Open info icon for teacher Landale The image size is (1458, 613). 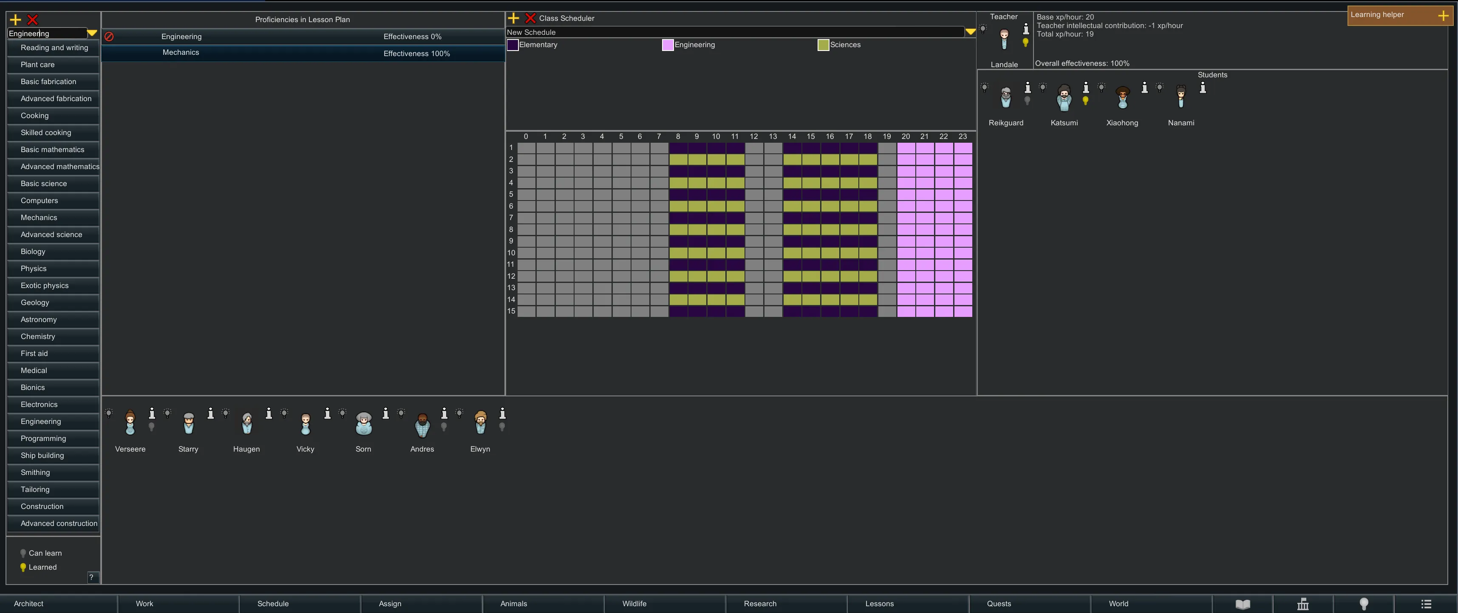coord(1025,29)
